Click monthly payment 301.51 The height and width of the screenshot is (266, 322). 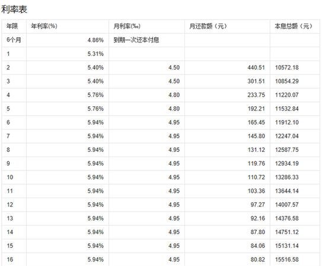pyautogui.click(x=256, y=82)
